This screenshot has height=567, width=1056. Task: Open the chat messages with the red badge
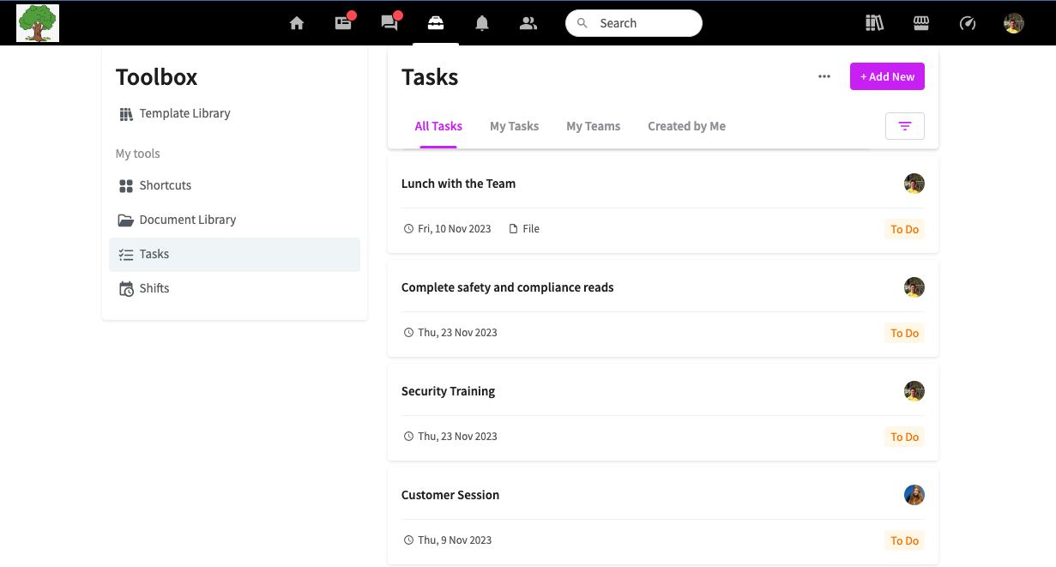point(389,23)
